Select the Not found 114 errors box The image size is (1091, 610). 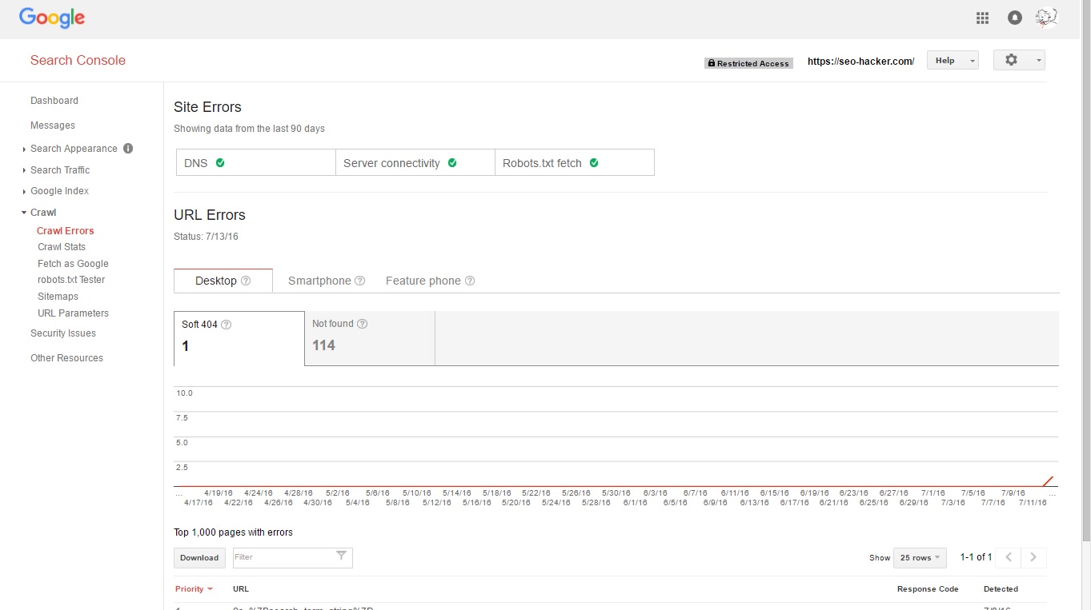[369, 337]
